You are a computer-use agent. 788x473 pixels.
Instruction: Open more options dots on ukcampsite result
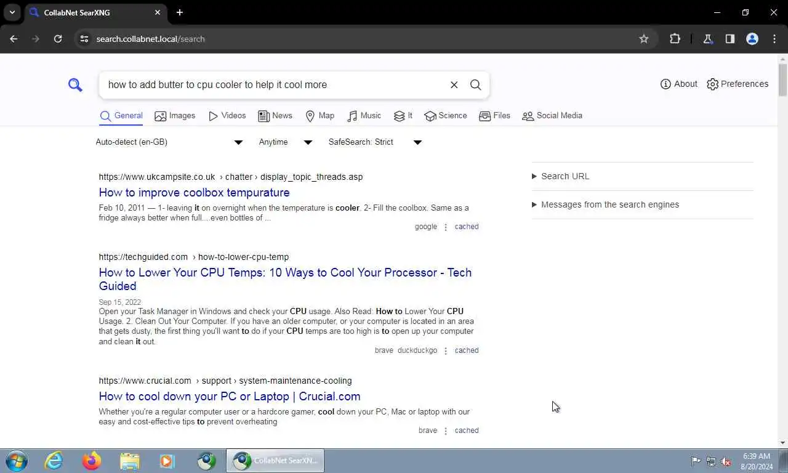(446, 227)
